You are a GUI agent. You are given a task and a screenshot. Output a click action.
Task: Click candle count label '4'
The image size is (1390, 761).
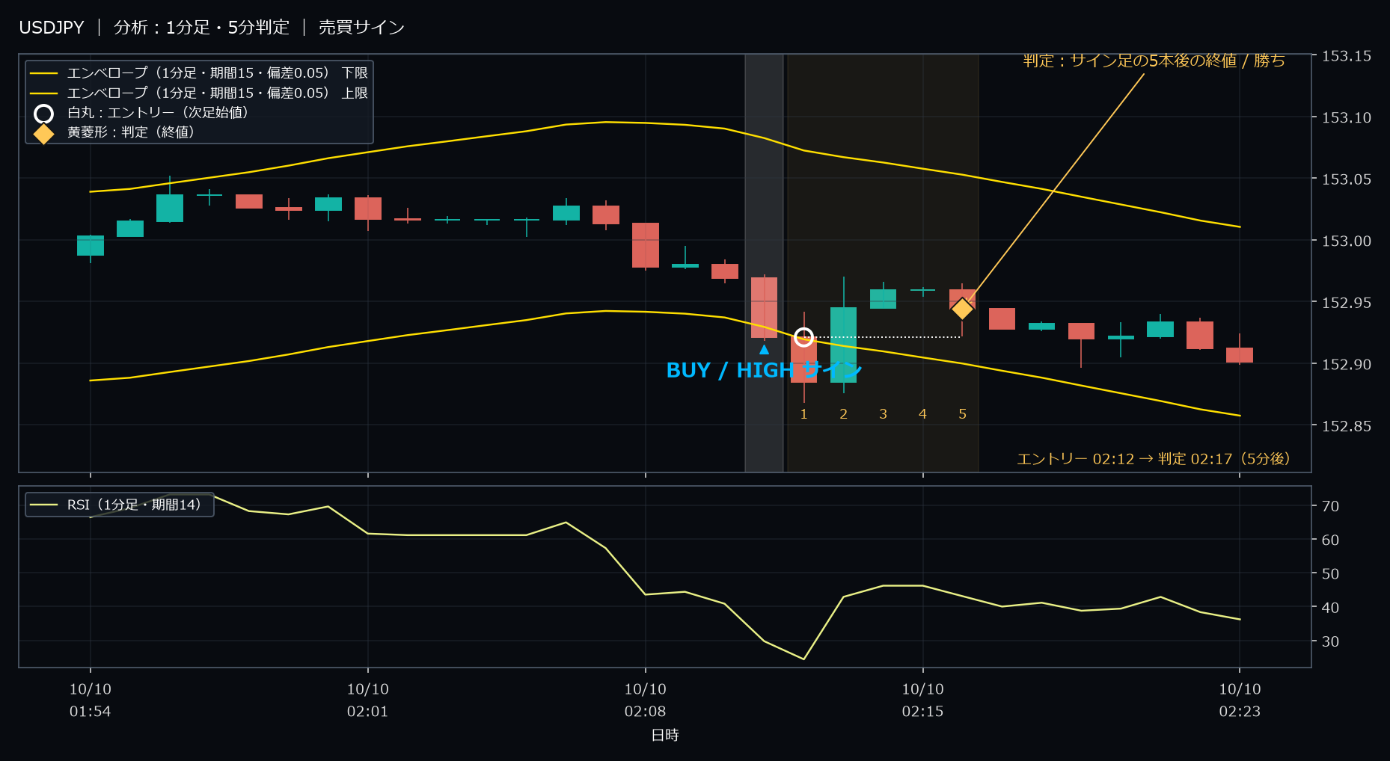(922, 413)
